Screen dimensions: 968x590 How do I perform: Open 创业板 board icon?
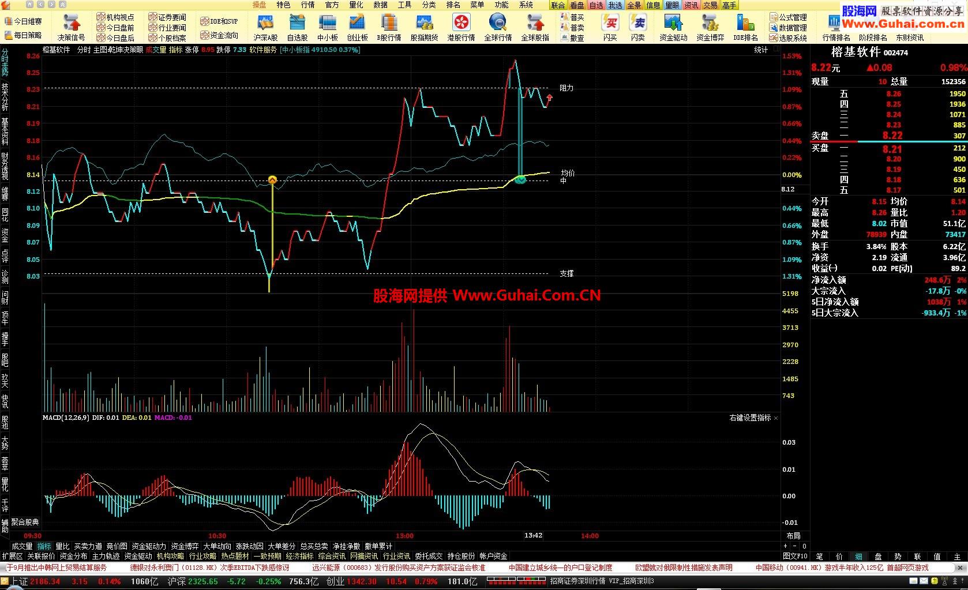(357, 27)
